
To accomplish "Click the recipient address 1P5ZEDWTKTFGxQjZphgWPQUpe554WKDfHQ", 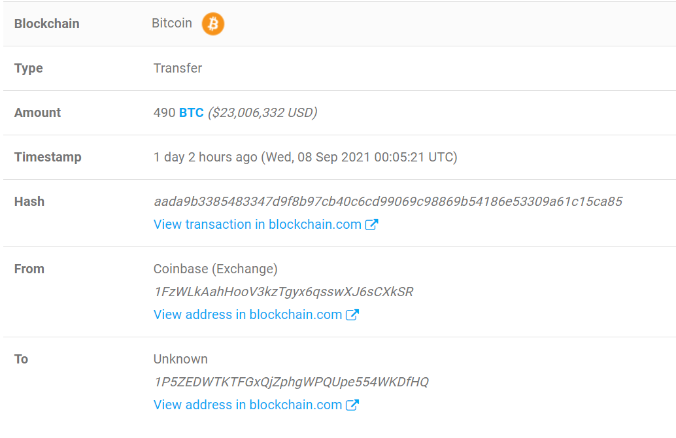I will tap(291, 382).
